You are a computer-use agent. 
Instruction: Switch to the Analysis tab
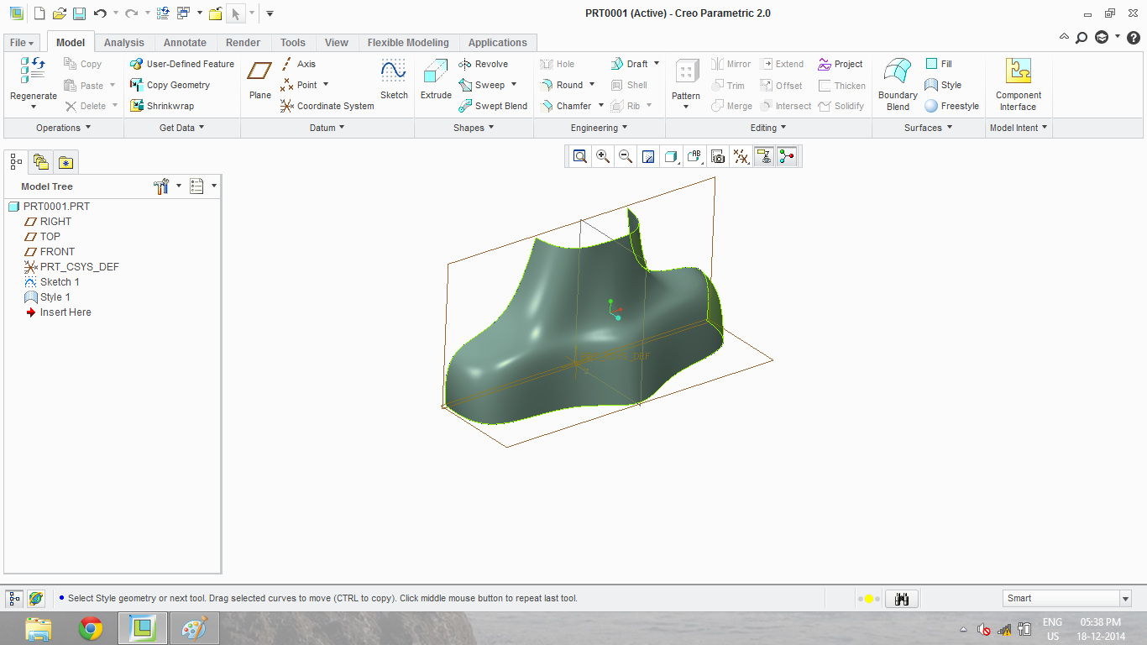click(x=124, y=43)
